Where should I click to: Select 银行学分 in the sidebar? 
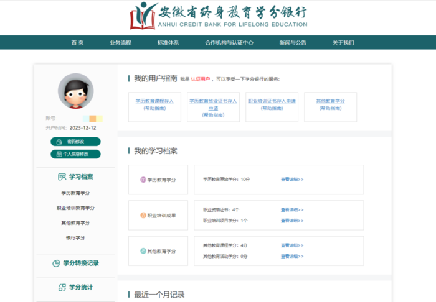75,237
